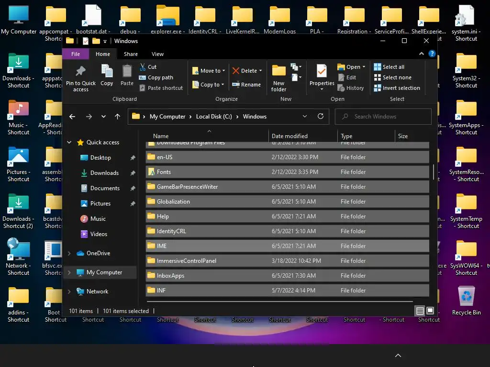Expand the OneDrive tree node
The image size is (490, 367).
point(69,253)
